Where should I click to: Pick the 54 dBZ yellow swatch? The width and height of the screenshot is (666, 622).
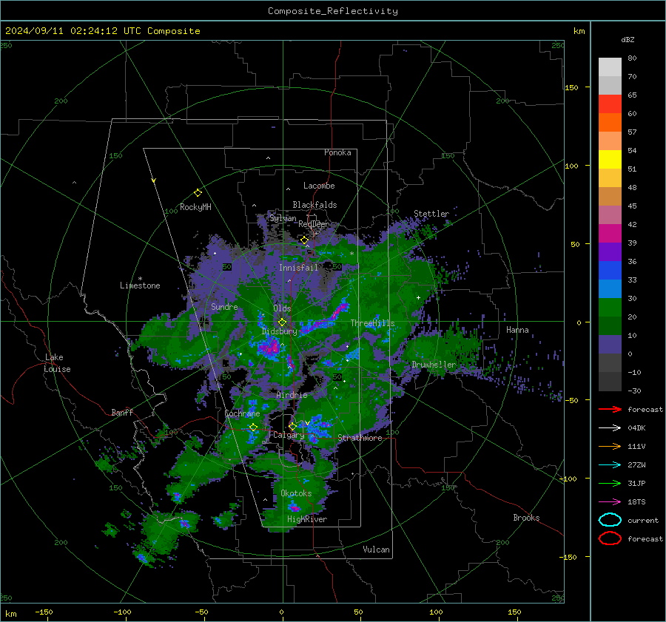coord(610,159)
